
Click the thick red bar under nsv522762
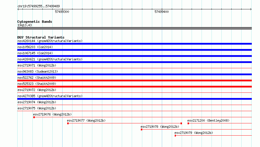[x=134, y=80]
